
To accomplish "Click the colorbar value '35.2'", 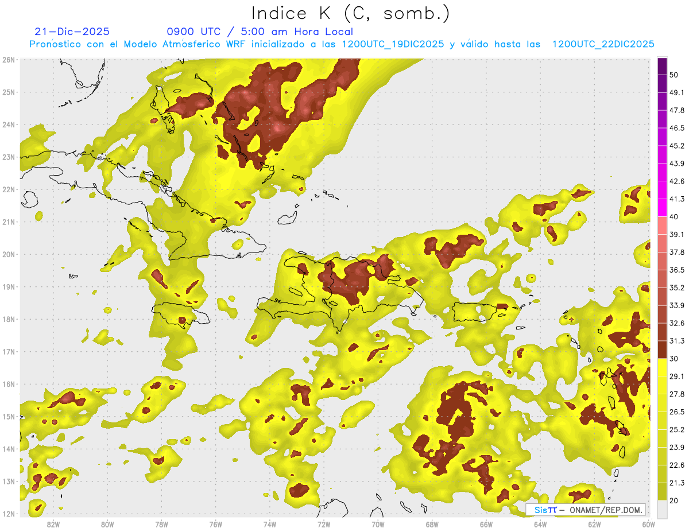I will pyautogui.click(x=676, y=288).
